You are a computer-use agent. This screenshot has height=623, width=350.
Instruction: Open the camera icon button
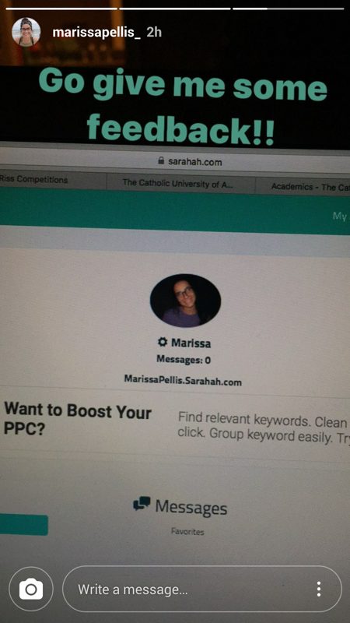tap(31, 589)
